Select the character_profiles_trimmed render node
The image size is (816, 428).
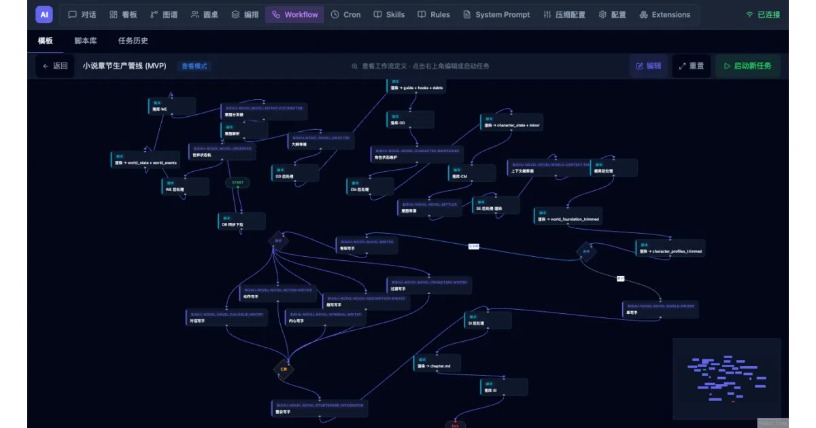(670, 248)
